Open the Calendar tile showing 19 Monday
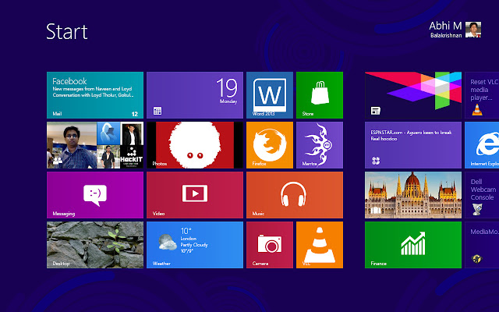 pos(195,95)
